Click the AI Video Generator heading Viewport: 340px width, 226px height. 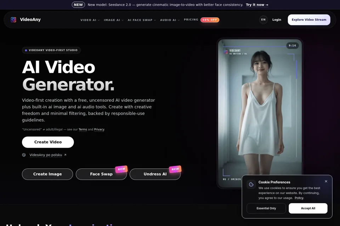tap(68, 76)
